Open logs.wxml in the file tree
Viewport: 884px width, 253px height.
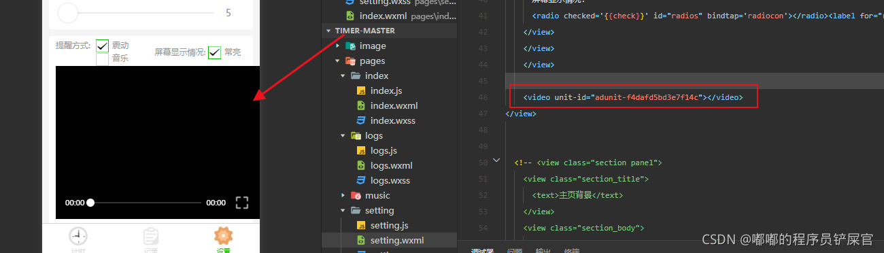pos(391,165)
